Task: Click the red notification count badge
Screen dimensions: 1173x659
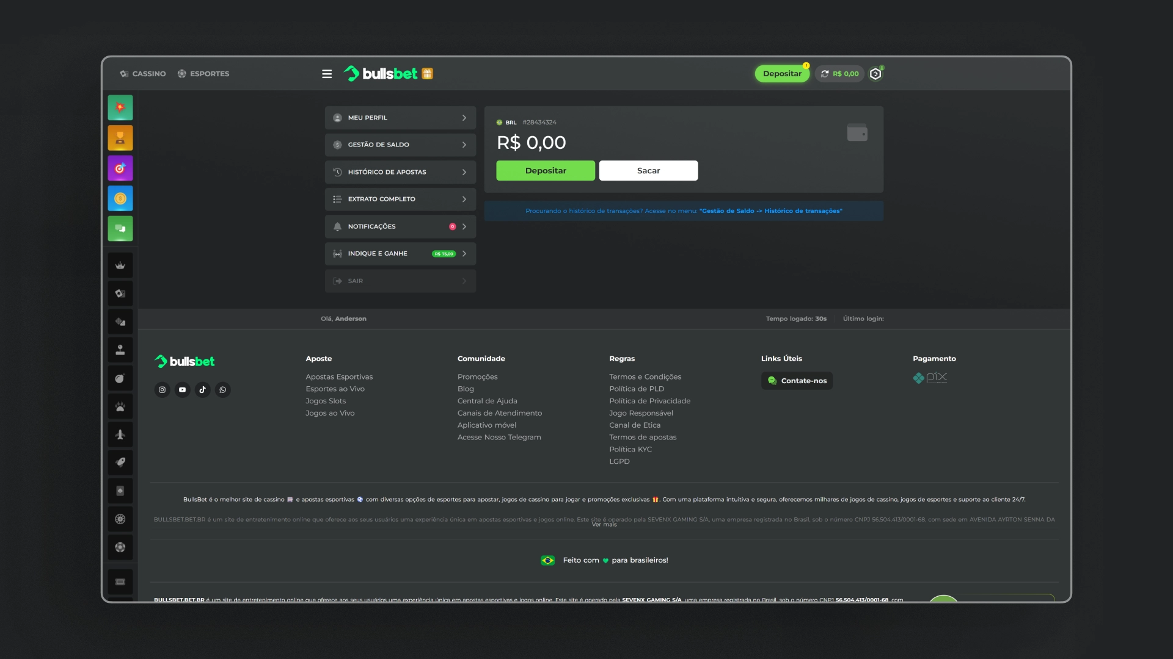Action: pos(452,226)
